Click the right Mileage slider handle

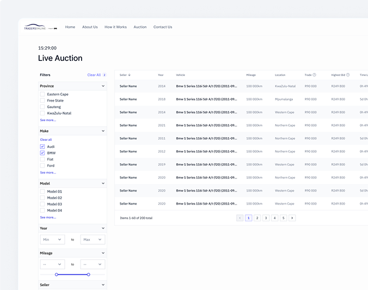(x=88, y=274)
